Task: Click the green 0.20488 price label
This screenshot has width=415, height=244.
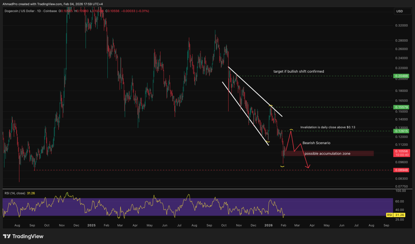Action: (x=401, y=76)
